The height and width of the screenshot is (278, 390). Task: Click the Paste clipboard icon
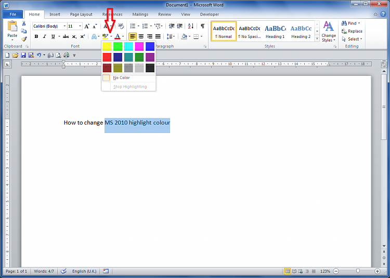coord(12,26)
